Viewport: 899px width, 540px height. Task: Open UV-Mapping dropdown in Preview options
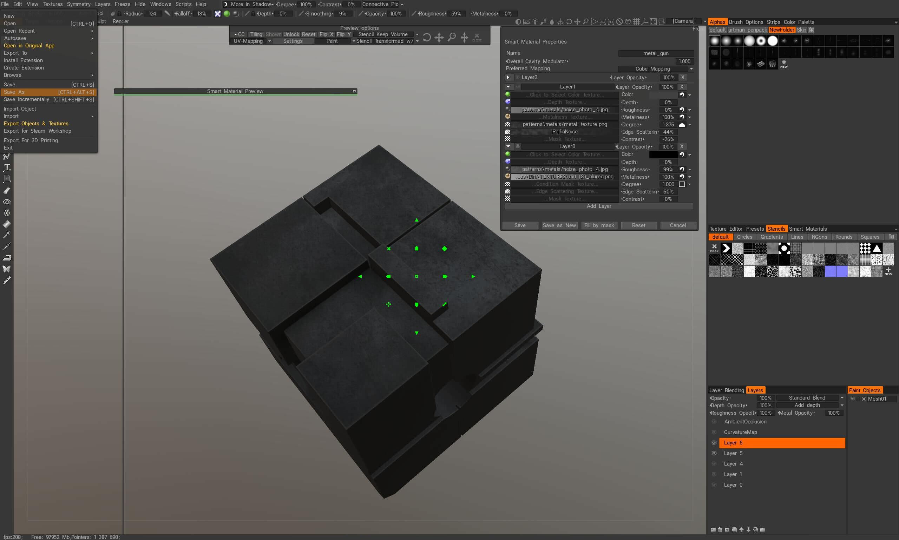coord(251,41)
